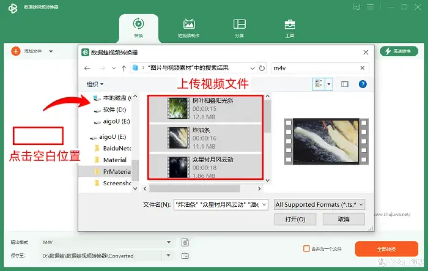Screen dimensions: 428x271
Task: Toggle the preview pane icon
Action: pyautogui.click(x=345, y=84)
